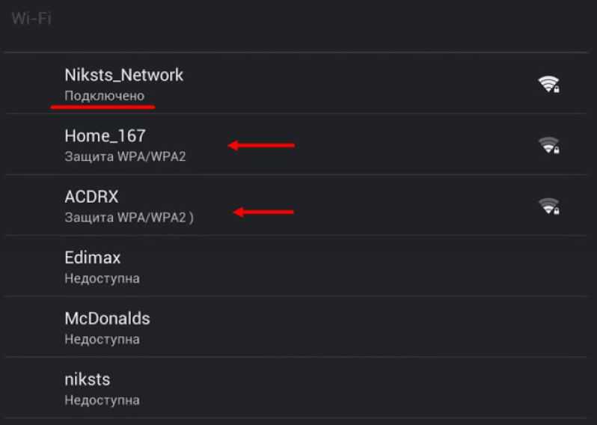
Task: Open the Edimax unavailable network
Action: 296,266
